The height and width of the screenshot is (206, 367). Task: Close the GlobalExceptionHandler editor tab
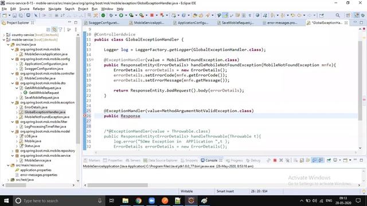pyautogui.click(x=346, y=23)
